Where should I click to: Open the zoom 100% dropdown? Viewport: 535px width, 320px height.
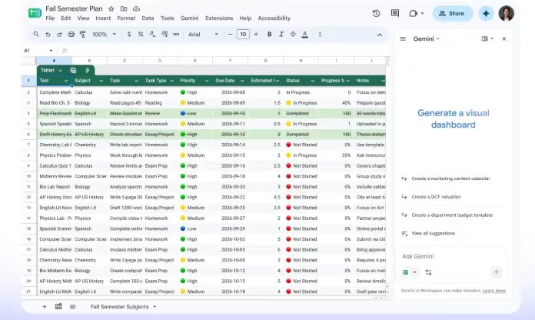click(x=104, y=34)
